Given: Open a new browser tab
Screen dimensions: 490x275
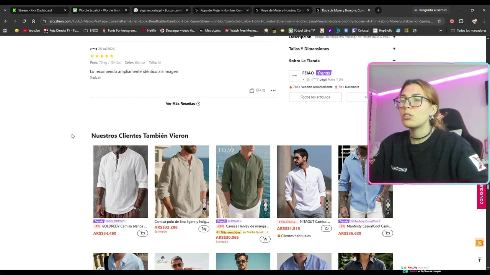Looking at the screenshot, I should 378,10.
